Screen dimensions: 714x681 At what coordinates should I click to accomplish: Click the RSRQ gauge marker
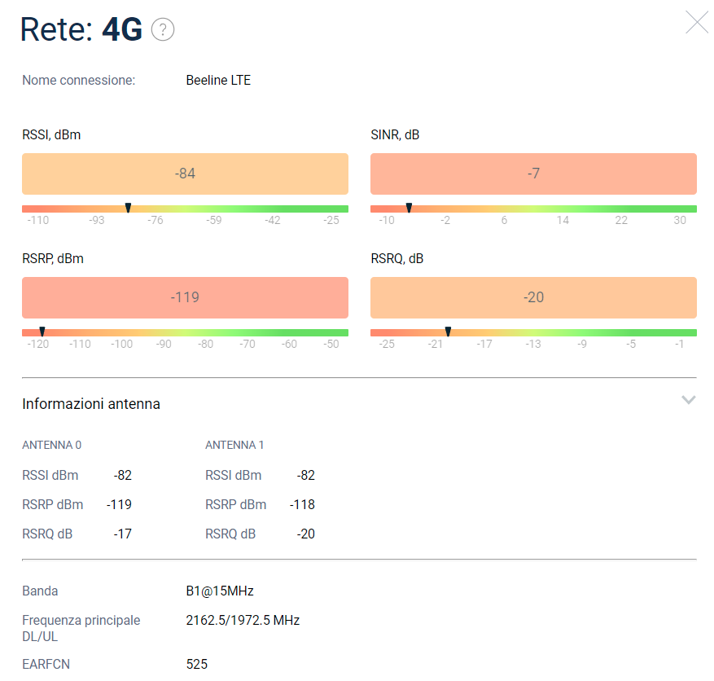[448, 332]
